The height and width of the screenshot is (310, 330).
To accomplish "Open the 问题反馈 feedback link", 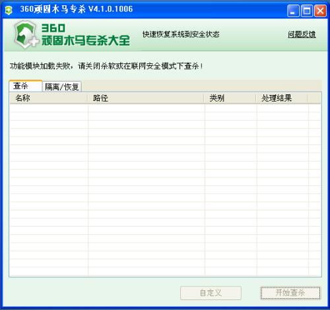I will tap(302, 34).
